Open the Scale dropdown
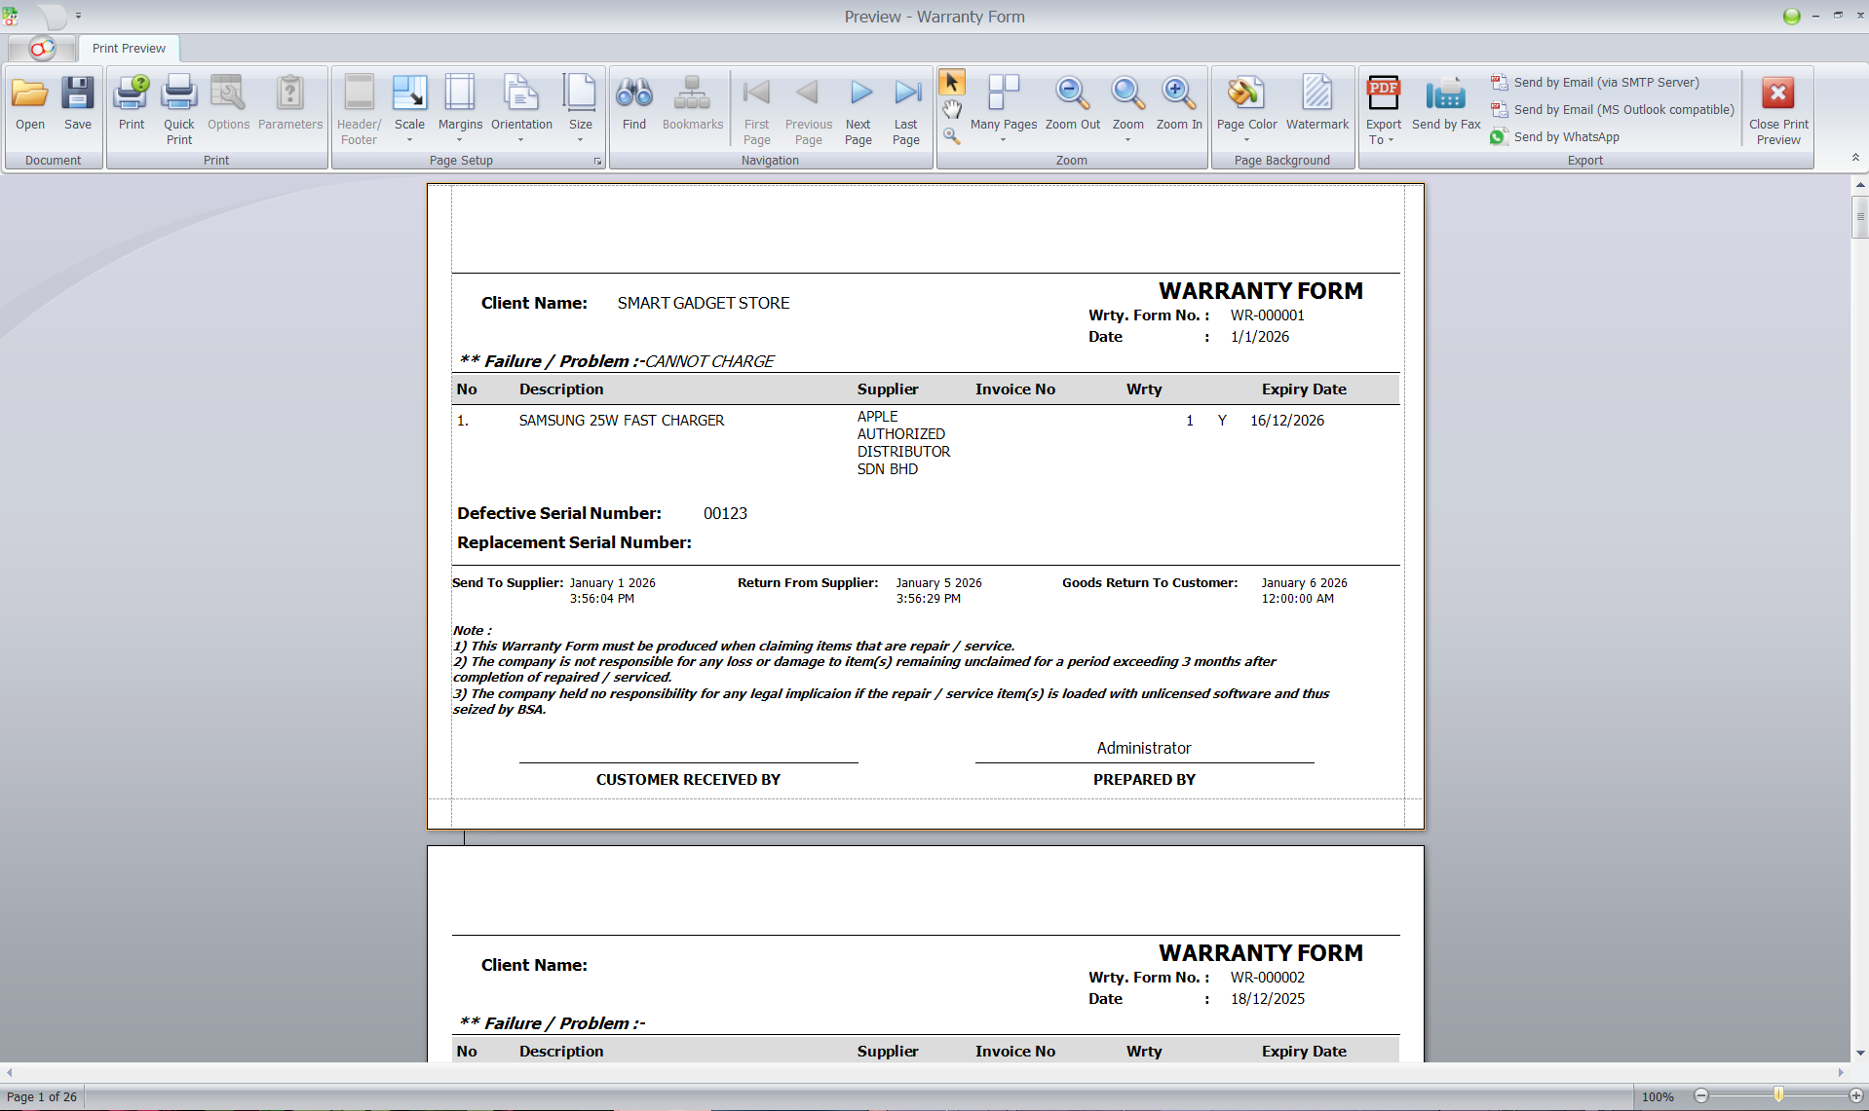This screenshot has height=1111, width=1869. 410,138
